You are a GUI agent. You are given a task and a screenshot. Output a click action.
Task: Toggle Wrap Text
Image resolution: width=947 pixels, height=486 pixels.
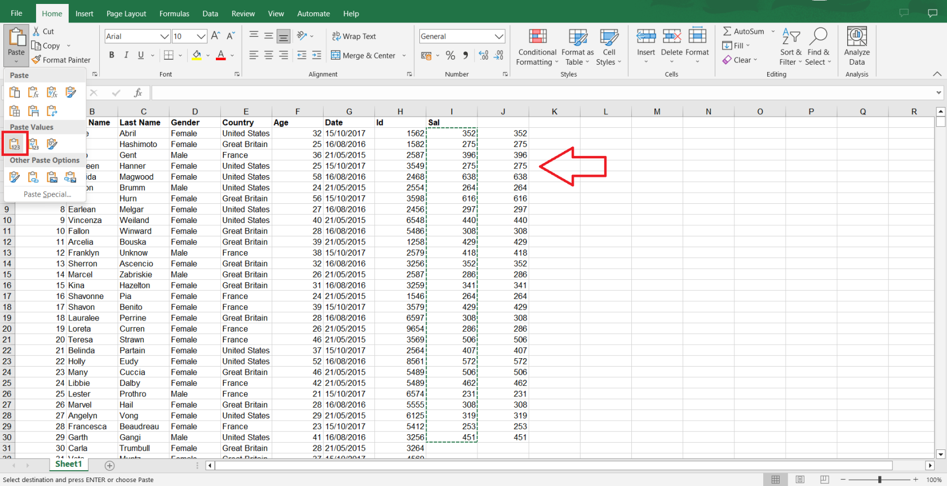(x=354, y=36)
